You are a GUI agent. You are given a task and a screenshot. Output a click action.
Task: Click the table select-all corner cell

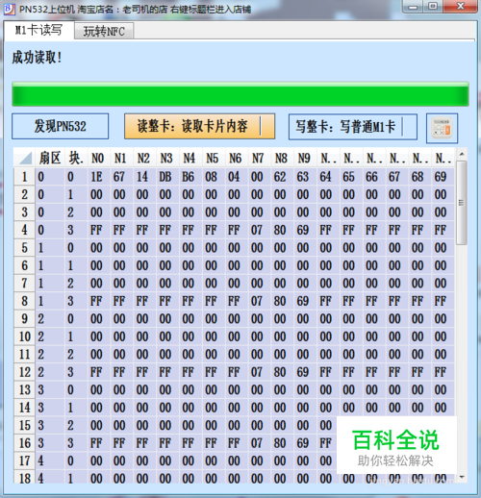pyautogui.click(x=24, y=158)
